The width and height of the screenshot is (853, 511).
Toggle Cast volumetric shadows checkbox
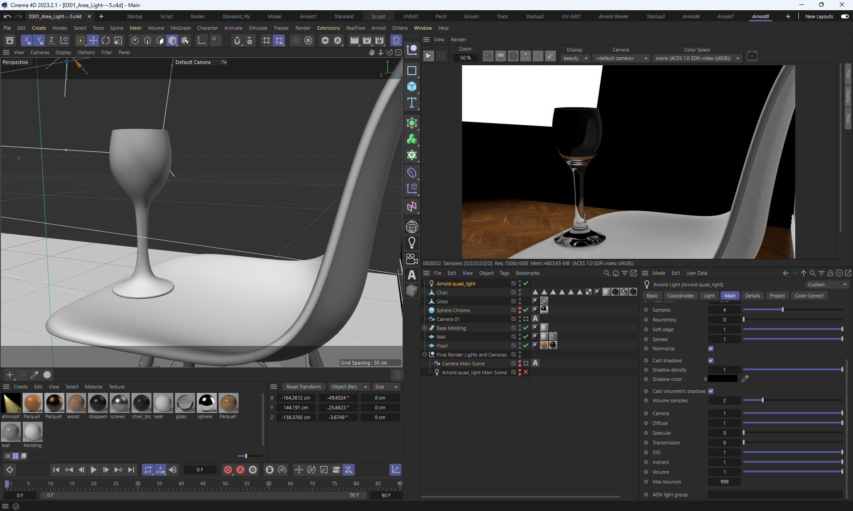[x=711, y=391]
